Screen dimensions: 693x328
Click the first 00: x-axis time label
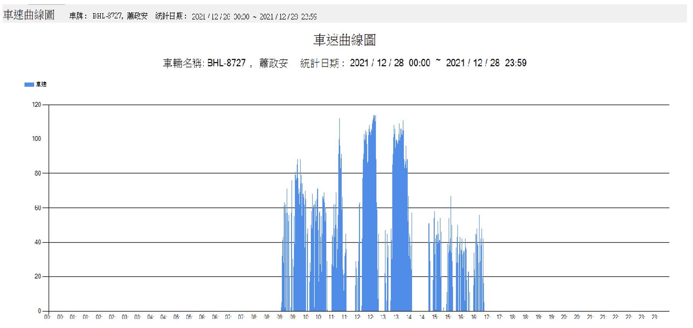pos(47,317)
